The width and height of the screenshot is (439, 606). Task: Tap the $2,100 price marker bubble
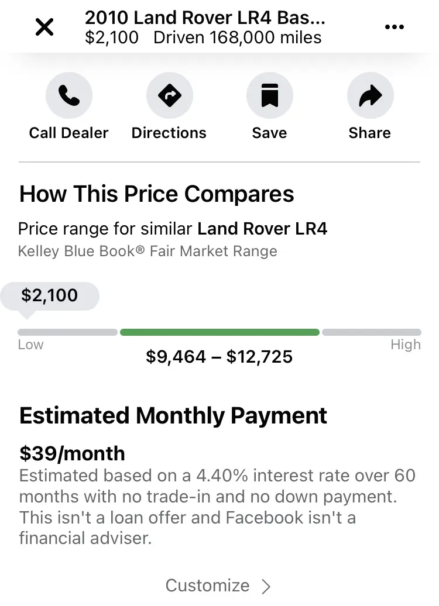[50, 296]
